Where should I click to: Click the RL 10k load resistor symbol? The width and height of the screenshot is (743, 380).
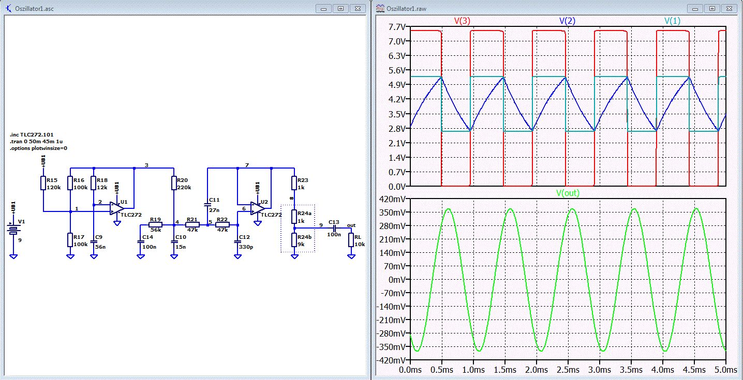click(351, 239)
